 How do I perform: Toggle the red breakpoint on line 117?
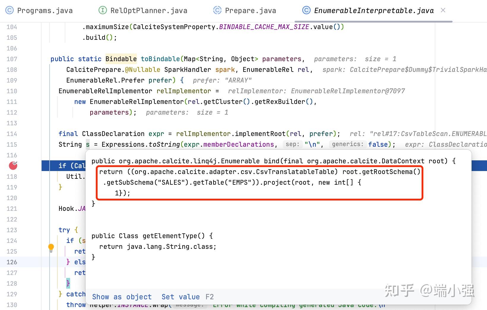coord(13,165)
